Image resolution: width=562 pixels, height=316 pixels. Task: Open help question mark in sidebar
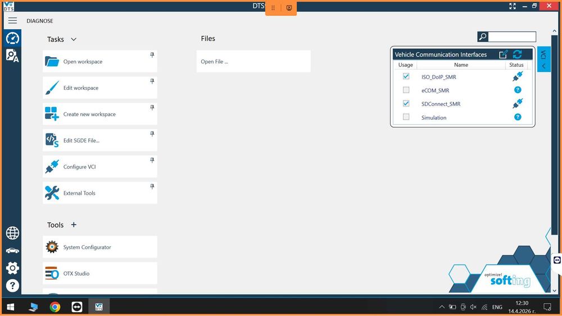click(x=12, y=286)
